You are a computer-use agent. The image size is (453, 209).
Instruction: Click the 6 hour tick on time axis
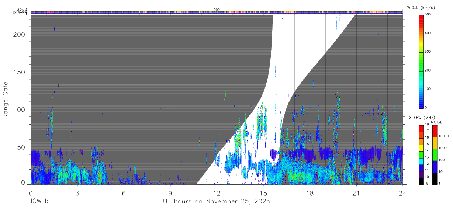pyautogui.click(x=124, y=193)
